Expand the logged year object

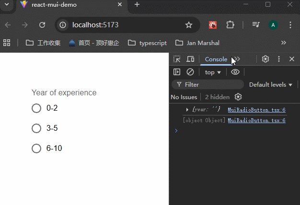[x=187, y=110]
